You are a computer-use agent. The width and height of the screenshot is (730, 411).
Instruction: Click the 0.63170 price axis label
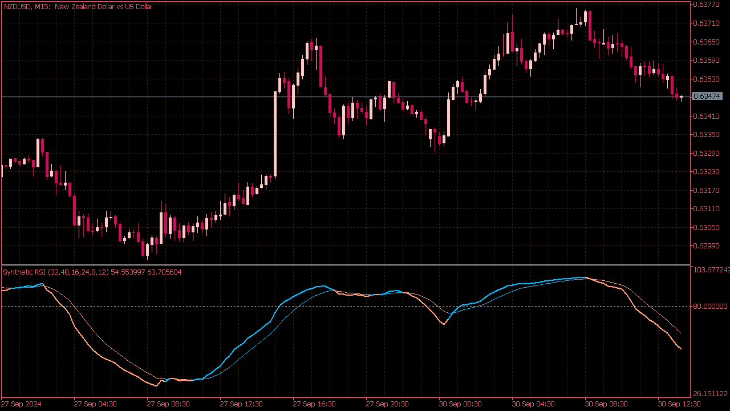706,190
